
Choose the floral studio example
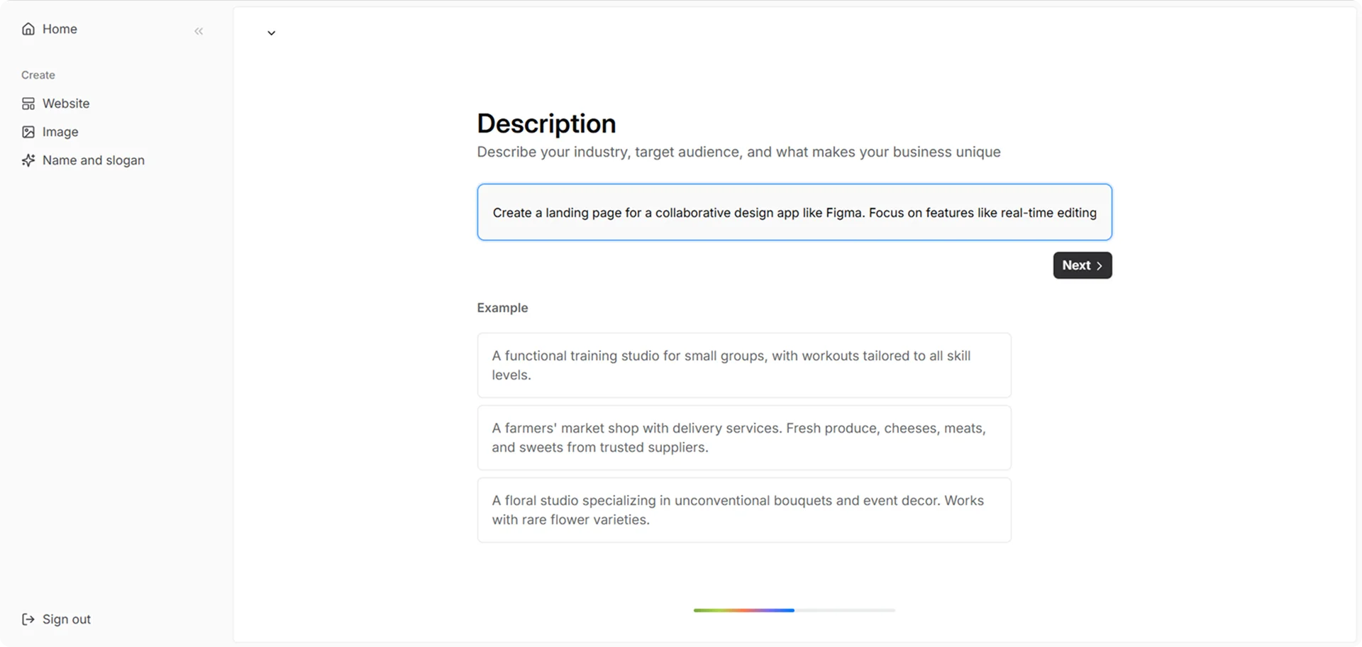(744, 510)
